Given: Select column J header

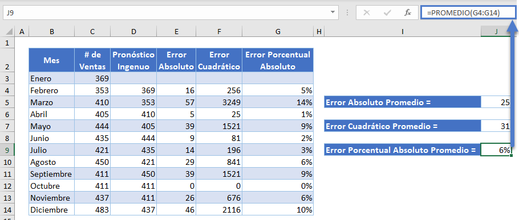Looking at the screenshot, I should [496, 32].
